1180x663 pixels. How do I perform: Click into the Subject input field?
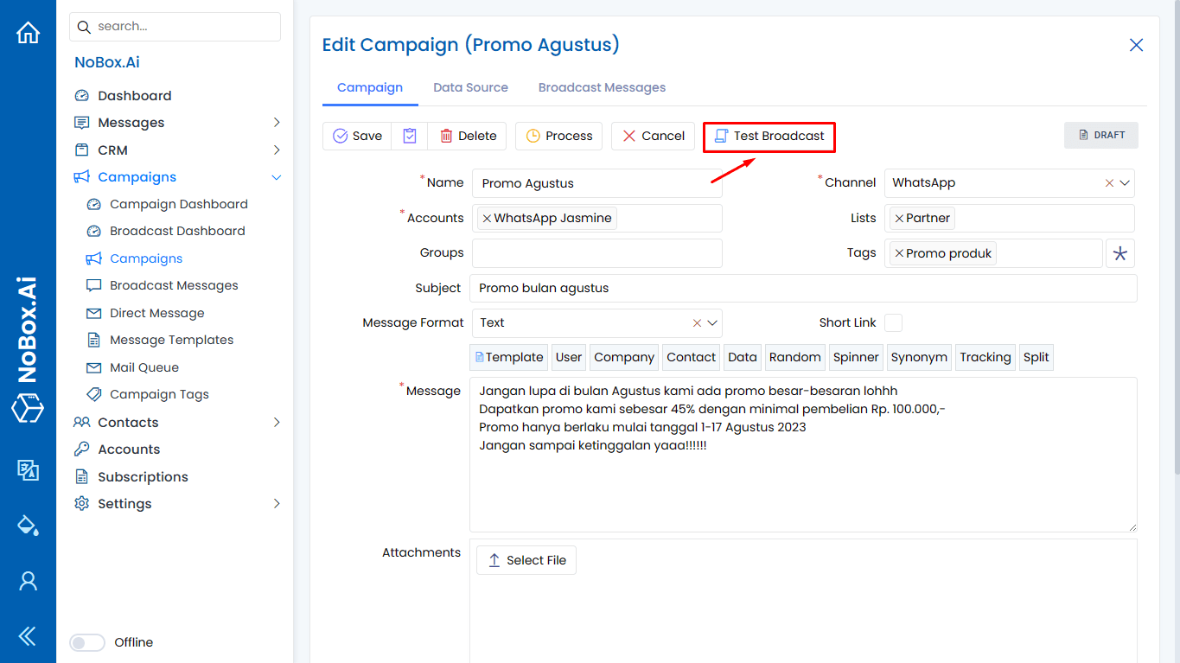pos(802,288)
